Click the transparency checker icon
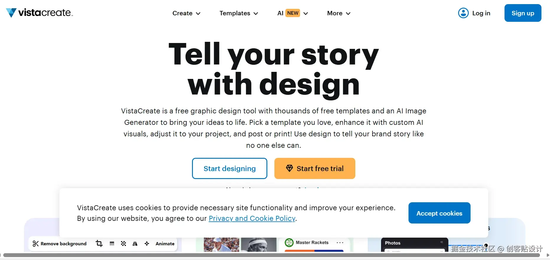Image resolution: width=550 pixels, height=260 pixels. click(123, 244)
